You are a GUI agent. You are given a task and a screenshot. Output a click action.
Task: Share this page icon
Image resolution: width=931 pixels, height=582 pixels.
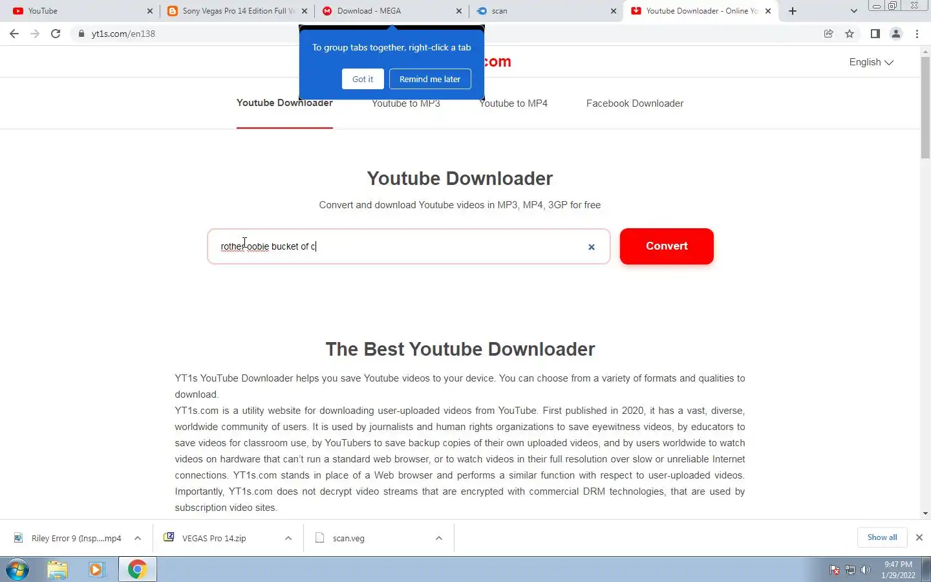coord(828,34)
